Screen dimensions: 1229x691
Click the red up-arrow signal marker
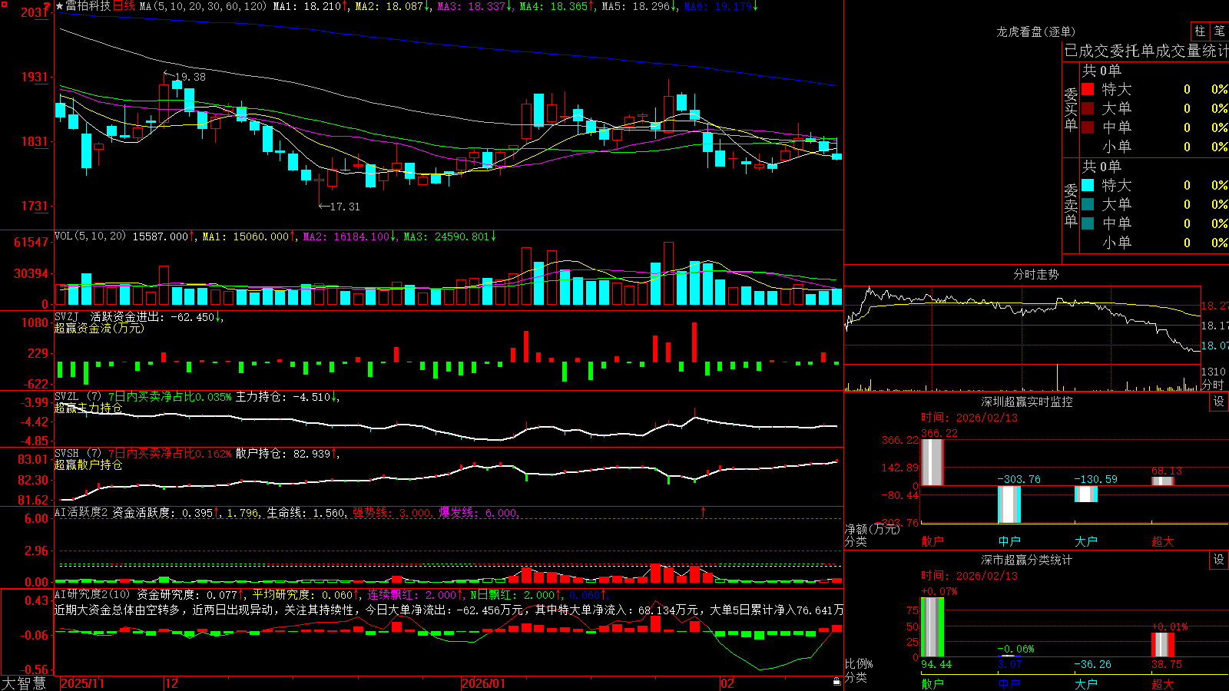(703, 511)
